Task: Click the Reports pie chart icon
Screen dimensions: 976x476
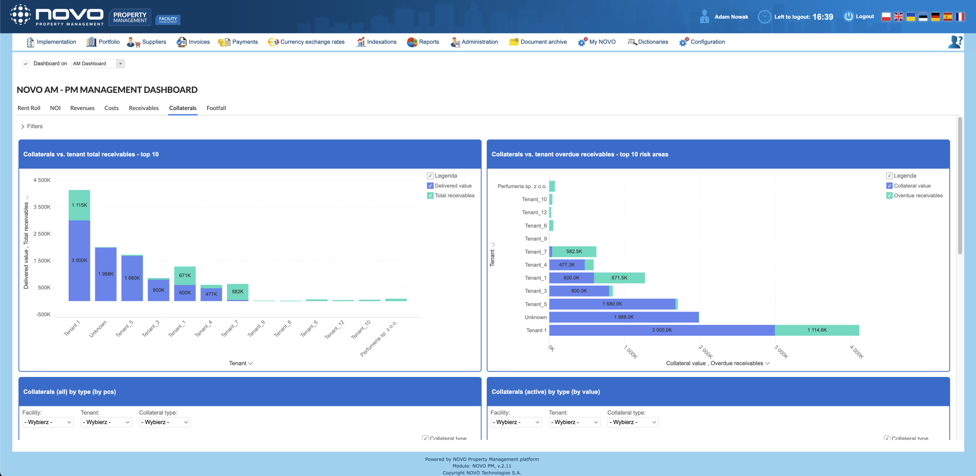Action: point(412,42)
